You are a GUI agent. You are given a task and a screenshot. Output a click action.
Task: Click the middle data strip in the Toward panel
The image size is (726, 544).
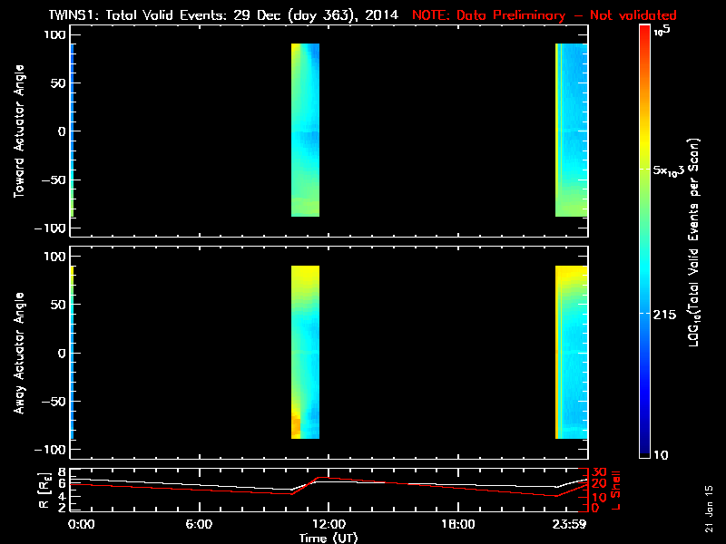pyautogui.click(x=306, y=130)
